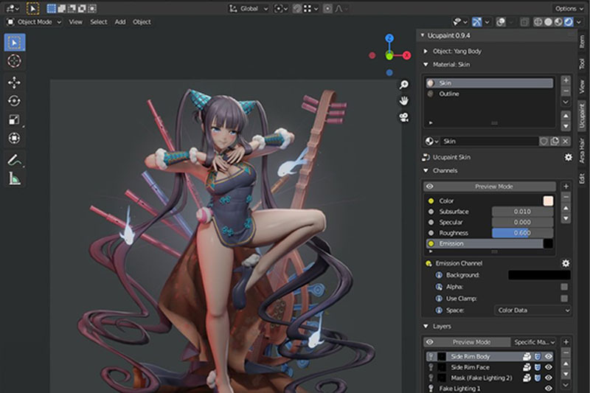This screenshot has width=590, height=393.
Task: Add a new layer with plus button
Action: point(566,342)
